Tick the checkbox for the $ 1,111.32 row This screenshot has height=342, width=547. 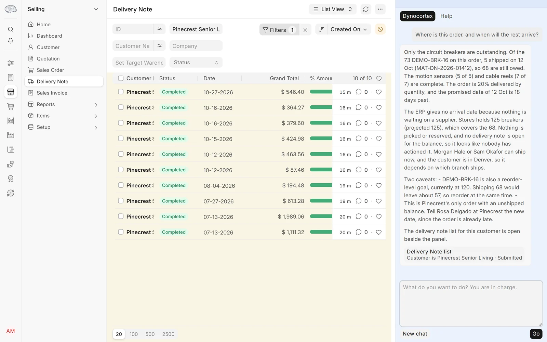pos(121,232)
